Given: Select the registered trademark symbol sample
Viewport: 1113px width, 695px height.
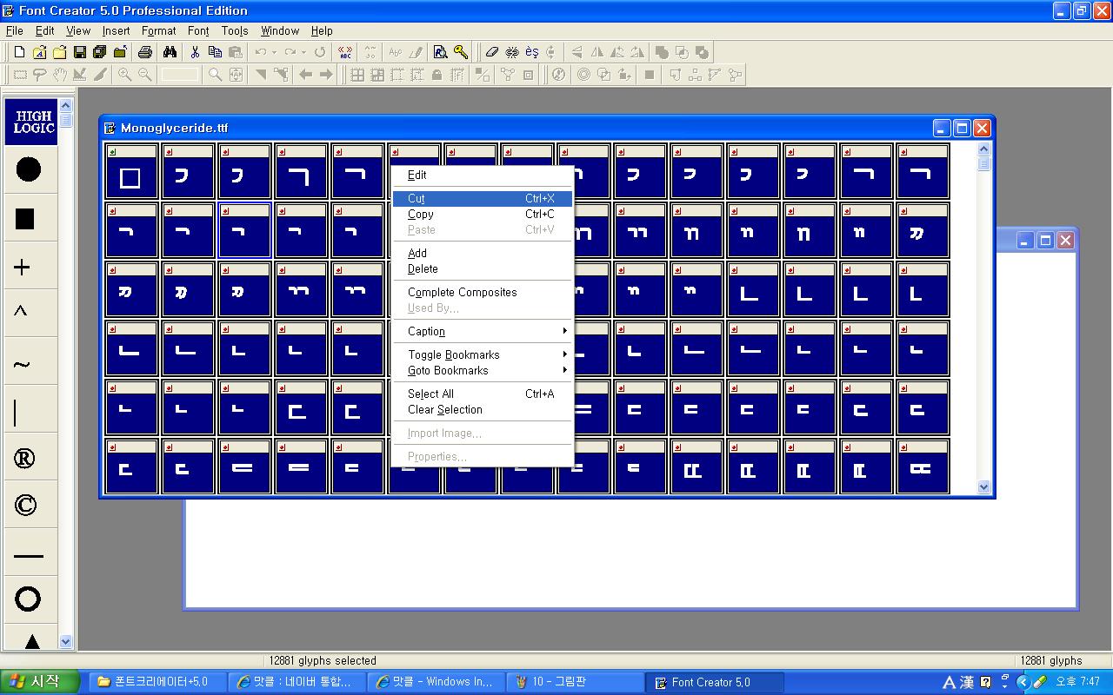Looking at the screenshot, I should (25, 459).
